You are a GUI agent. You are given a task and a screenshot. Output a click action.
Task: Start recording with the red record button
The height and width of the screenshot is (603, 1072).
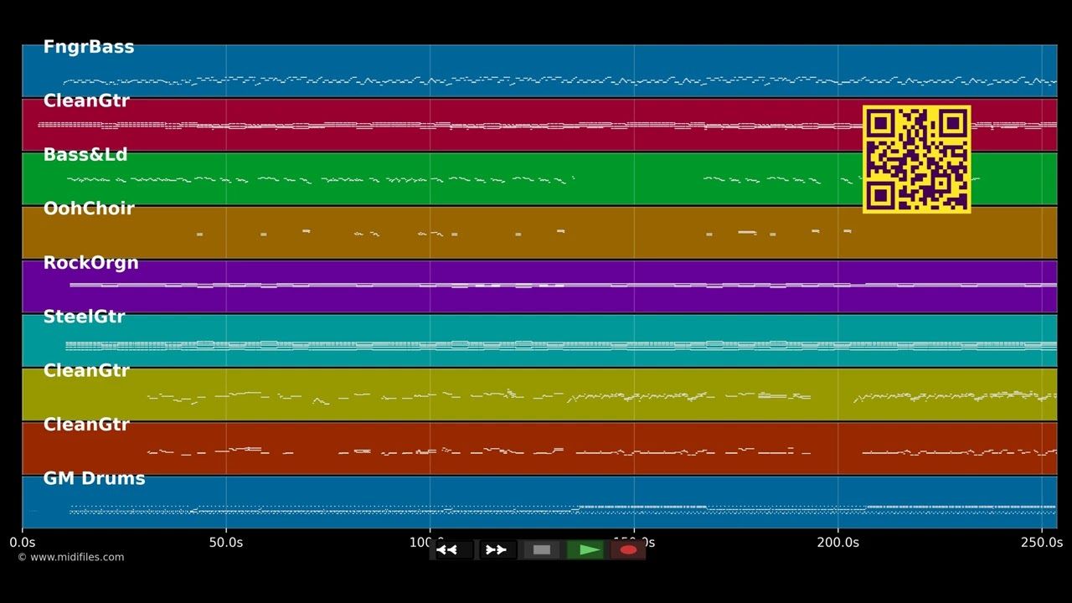(x=628, y=549)
